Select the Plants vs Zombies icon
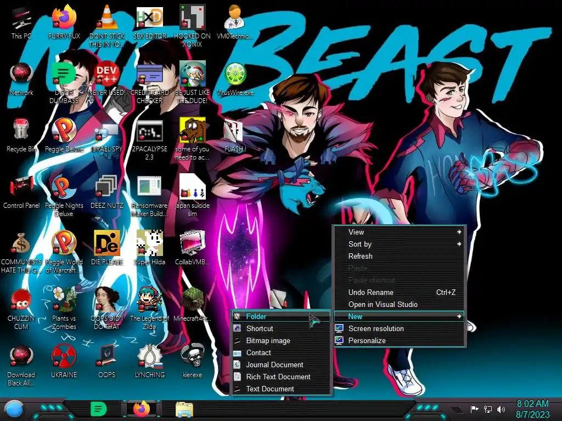The image size is (562, 421). (64, 308)
